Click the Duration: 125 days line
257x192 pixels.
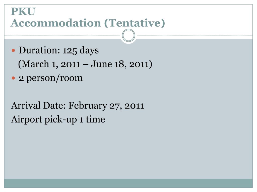[x=59, y=50]
